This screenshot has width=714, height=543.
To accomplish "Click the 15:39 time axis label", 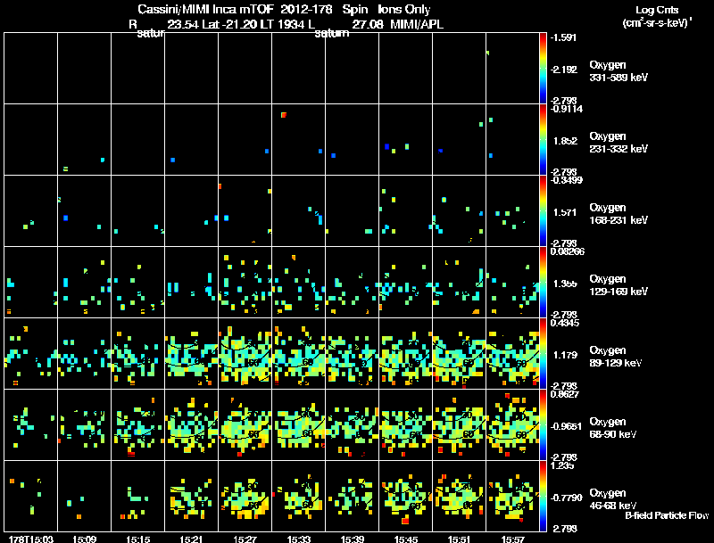I will click(352, 539).
